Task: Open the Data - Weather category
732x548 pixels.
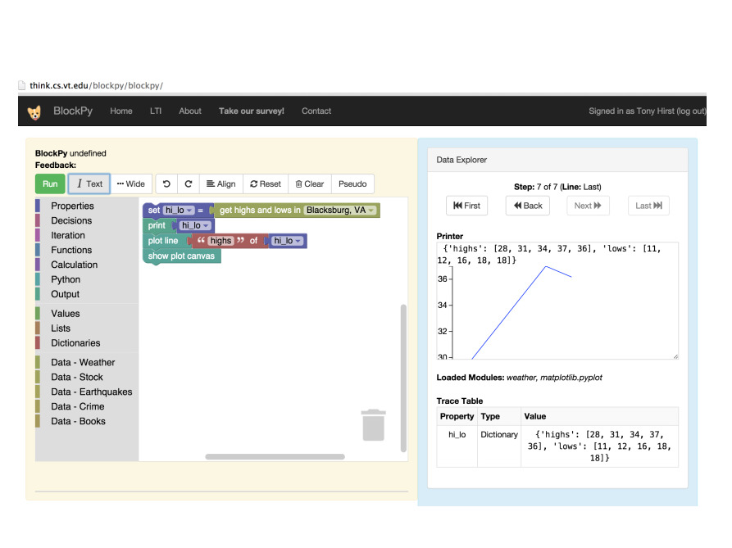Action: click(83, 362)
